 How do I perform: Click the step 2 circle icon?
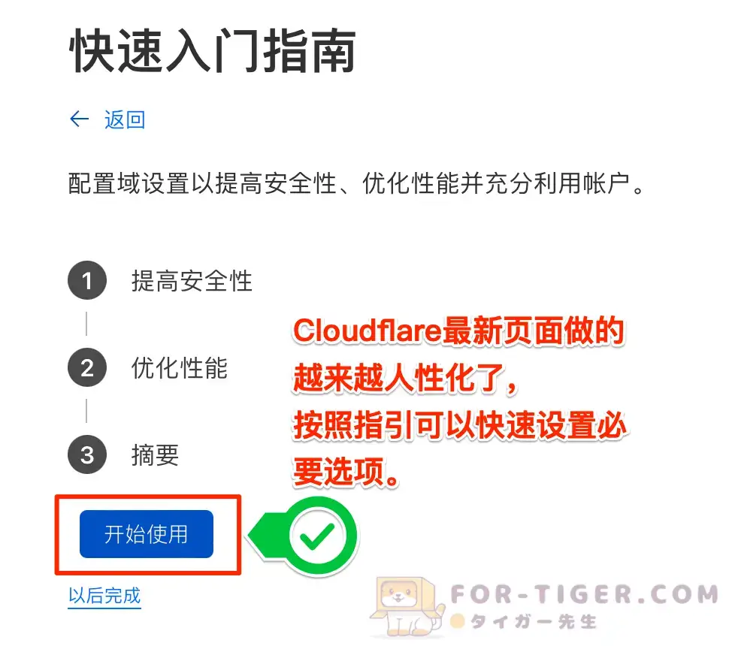point(87,367)
